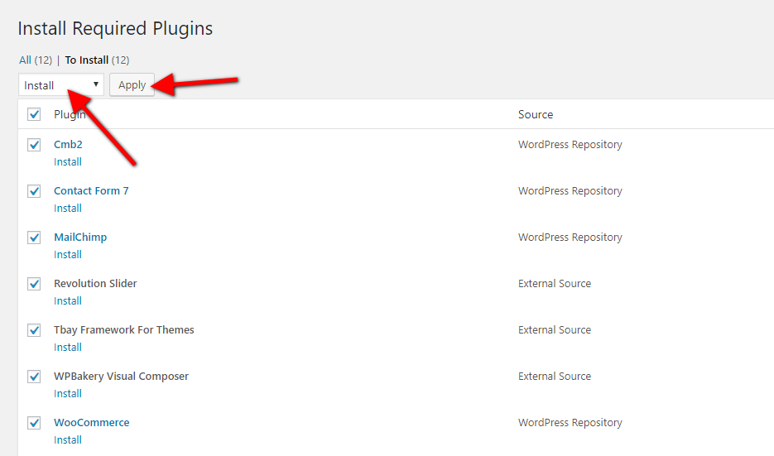Toggle the select-all checkbox in header
The image size is (774, 456).
[x=34, y=114]
